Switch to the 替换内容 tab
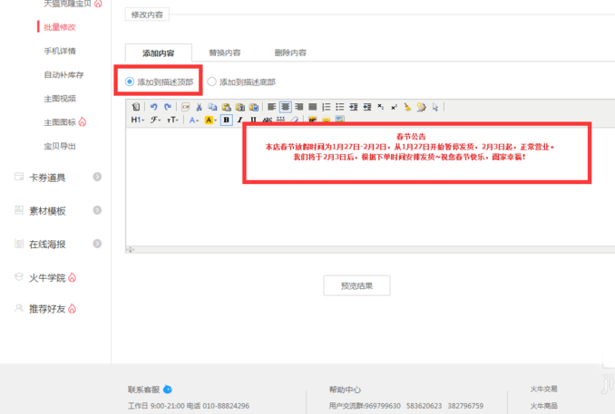 click(x=224, y=53)
